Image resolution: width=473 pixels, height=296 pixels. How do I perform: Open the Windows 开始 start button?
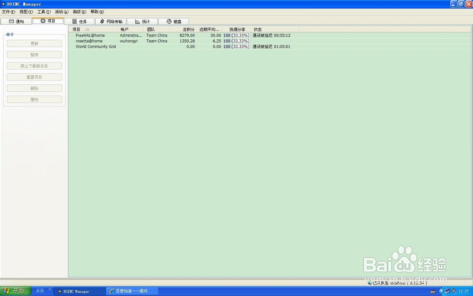tap(16, 291)
